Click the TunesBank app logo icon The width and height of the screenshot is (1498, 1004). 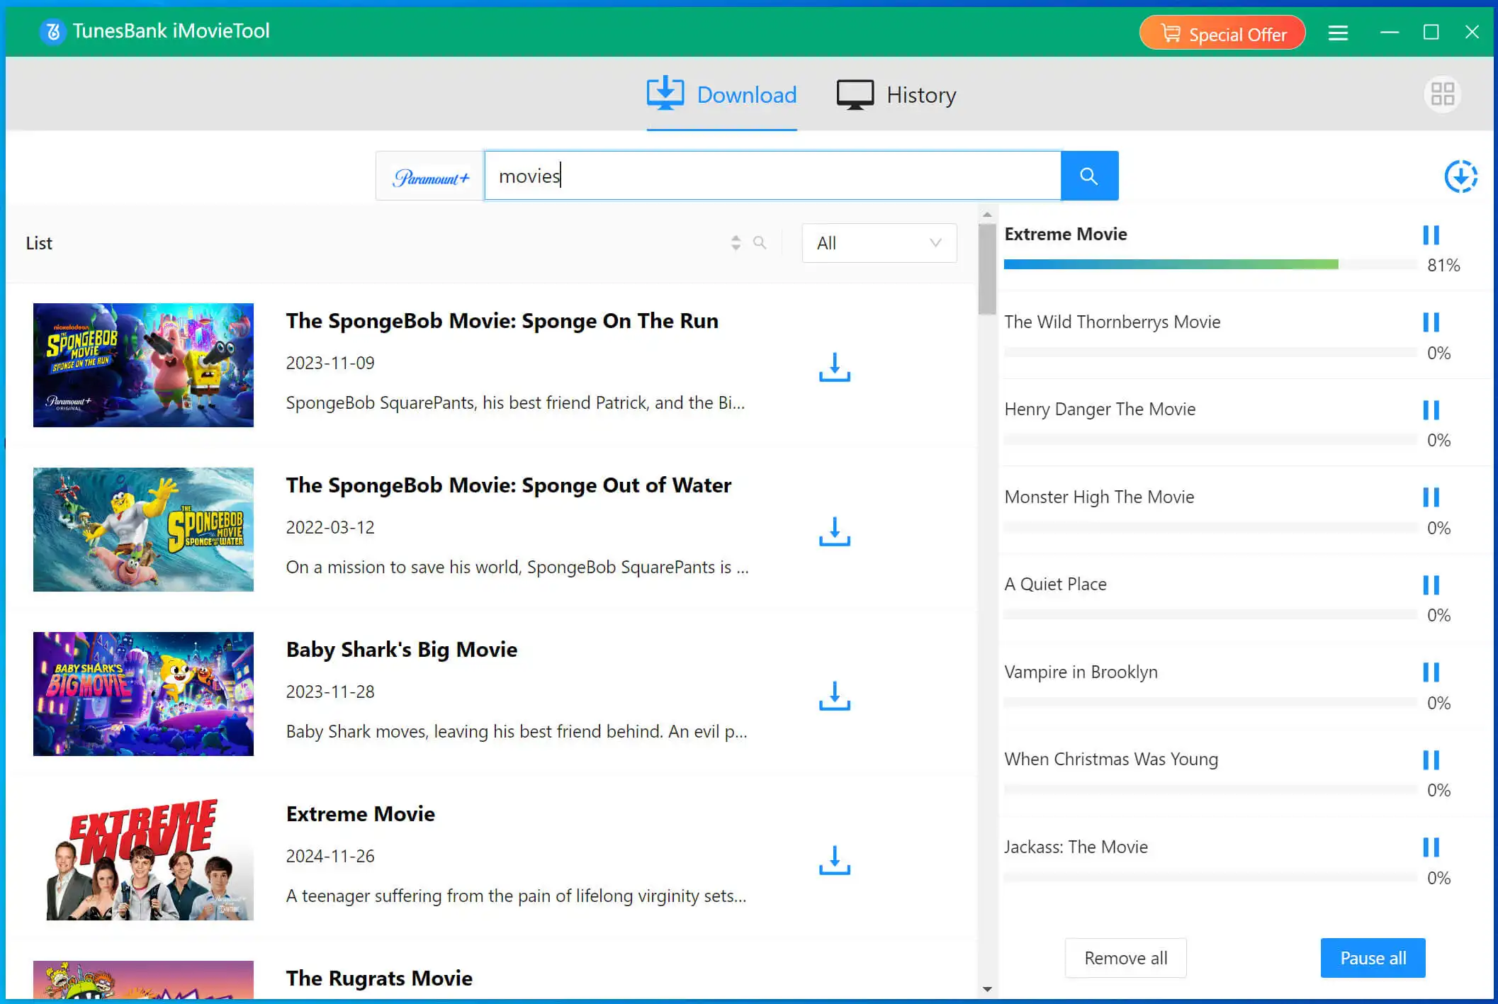tap(52, 31)
